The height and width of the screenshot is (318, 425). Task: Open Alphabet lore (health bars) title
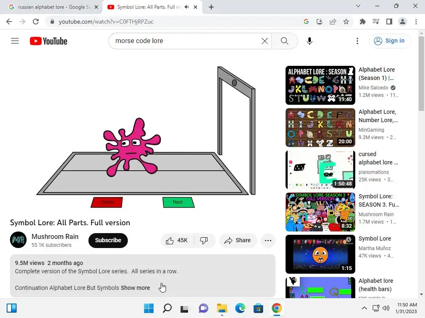[376, 285]
